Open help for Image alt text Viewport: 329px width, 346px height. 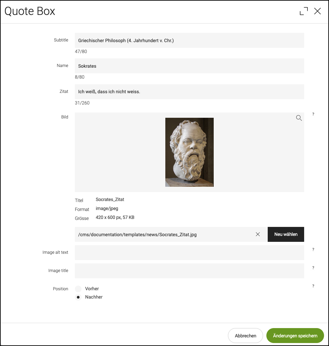[x=313, y=249]
